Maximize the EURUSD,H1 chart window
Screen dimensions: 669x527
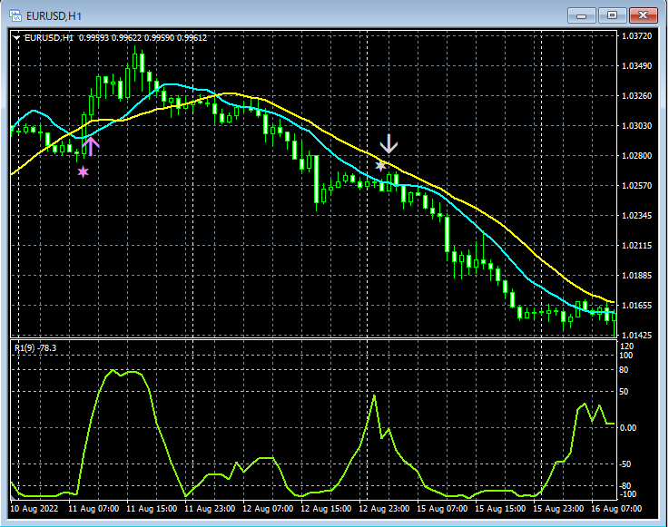coord(612,15)
